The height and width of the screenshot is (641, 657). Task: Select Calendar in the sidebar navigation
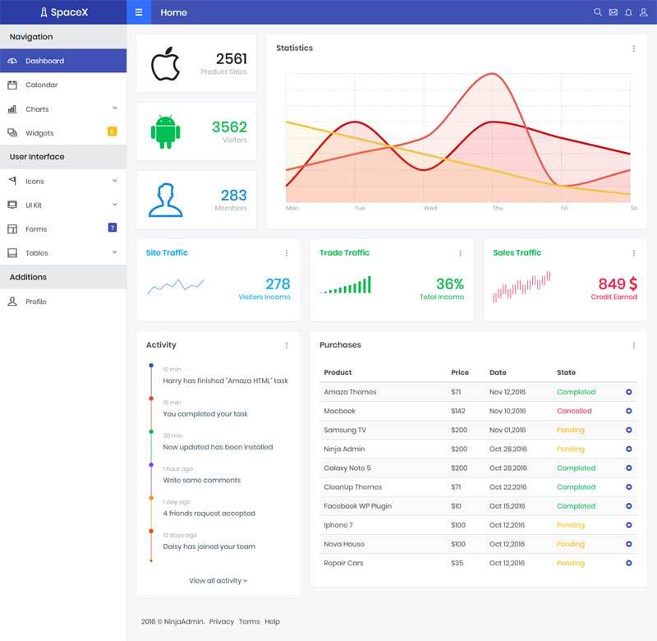[x=41, y=85]
